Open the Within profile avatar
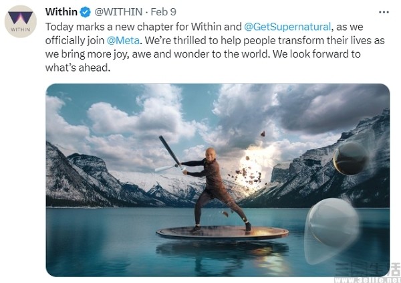 21,21
